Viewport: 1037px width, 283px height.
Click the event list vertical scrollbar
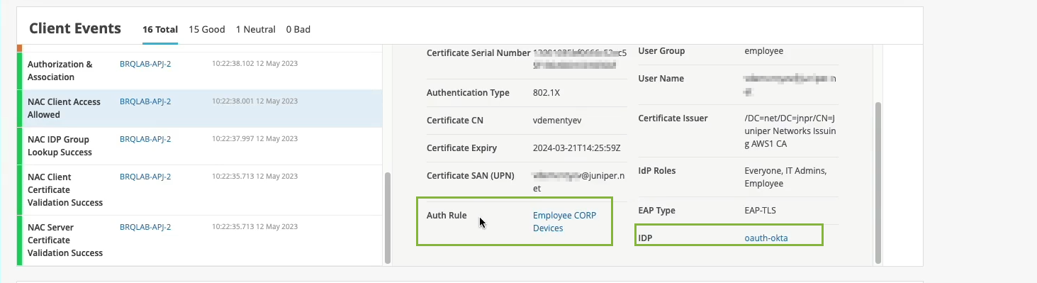tap(387, 217)
